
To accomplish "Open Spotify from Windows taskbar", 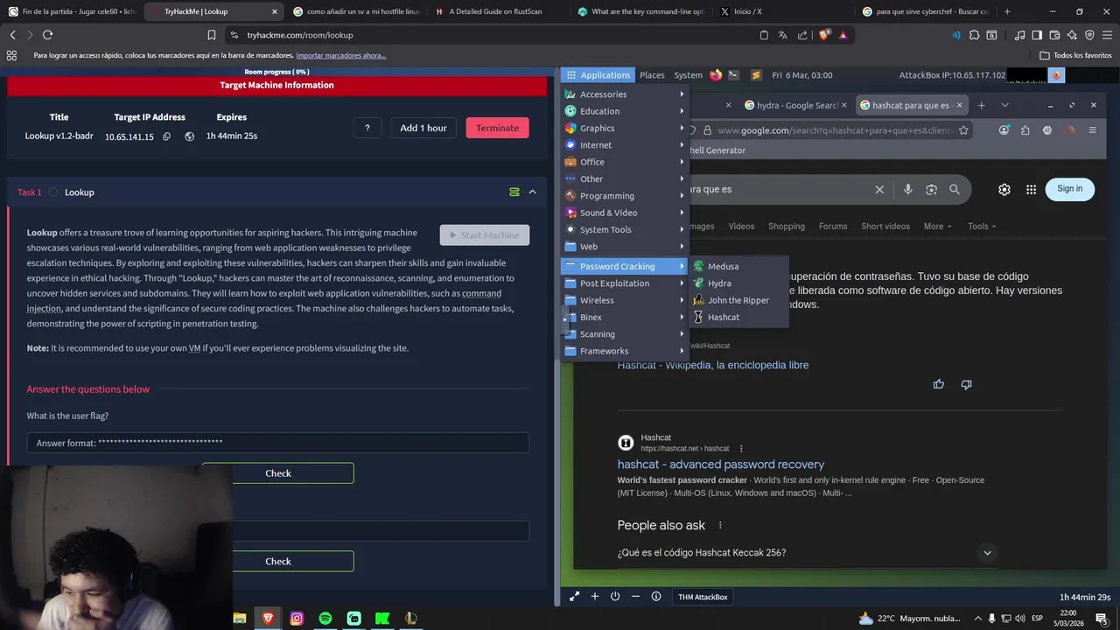I will click(x=325, y=618).
